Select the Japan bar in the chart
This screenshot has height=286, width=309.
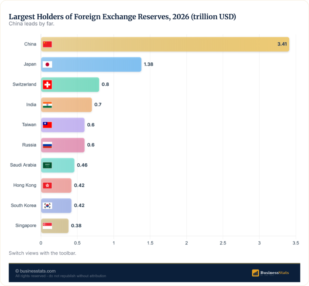[91, 64]
